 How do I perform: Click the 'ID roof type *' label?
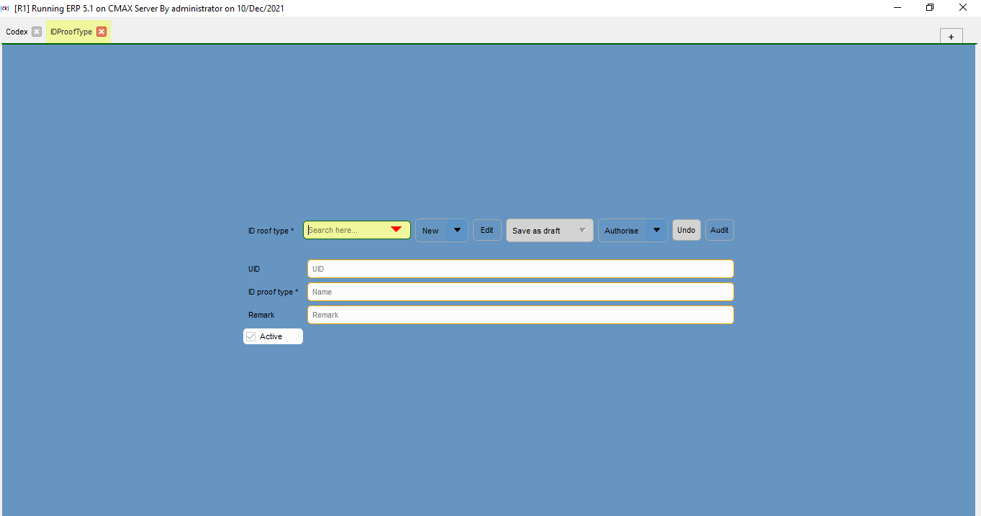[271, 231]
